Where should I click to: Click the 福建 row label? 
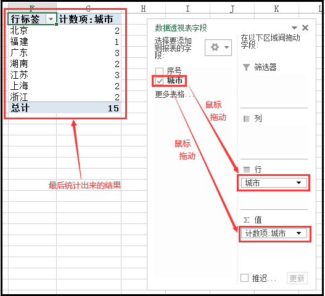[19, 42]
